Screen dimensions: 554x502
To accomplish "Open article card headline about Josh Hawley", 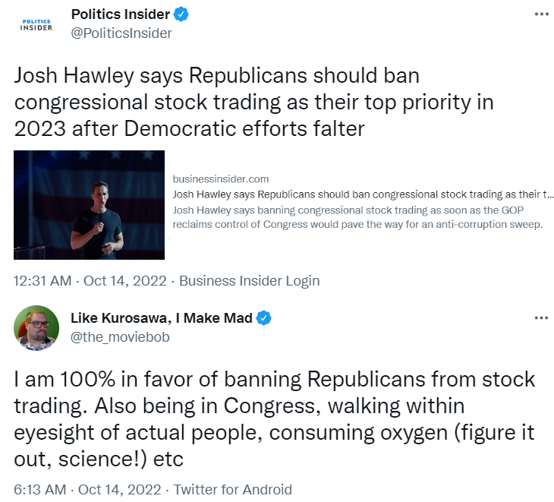I will point(363,194).
